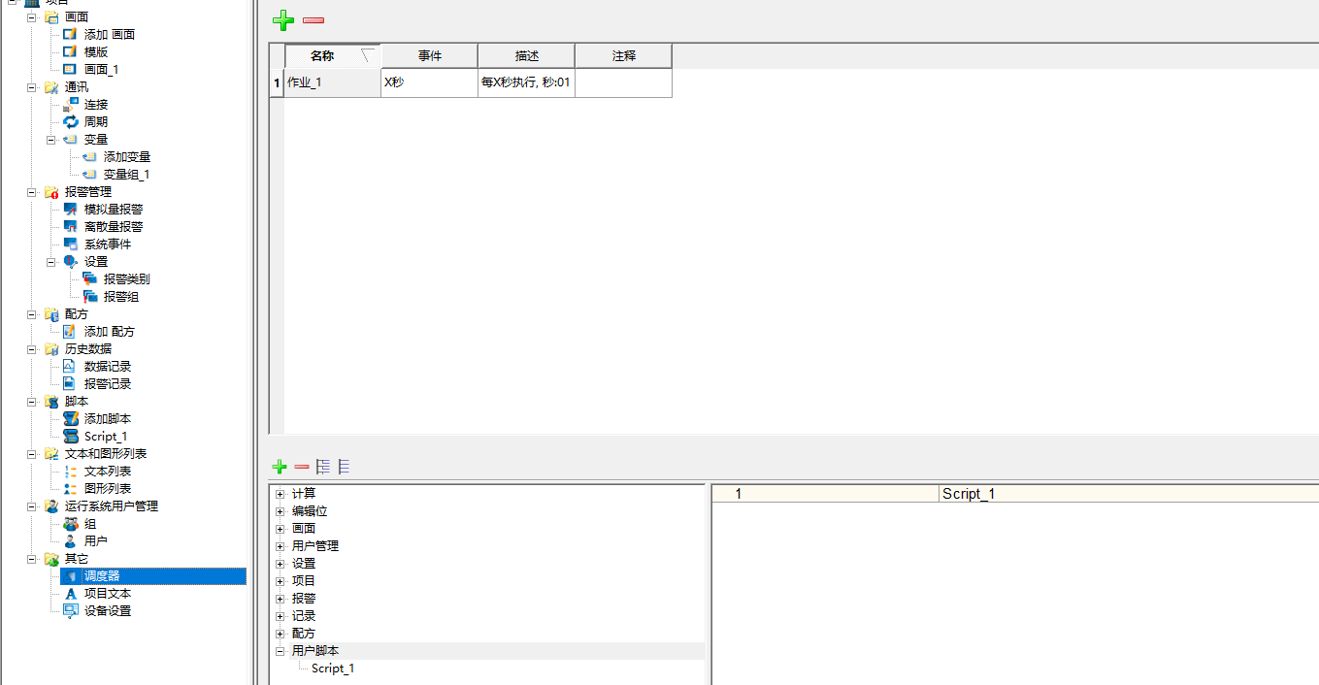Collapse the 通讯 folder node
Viewport: 1319px width, 685px height.
pos(32,86)
